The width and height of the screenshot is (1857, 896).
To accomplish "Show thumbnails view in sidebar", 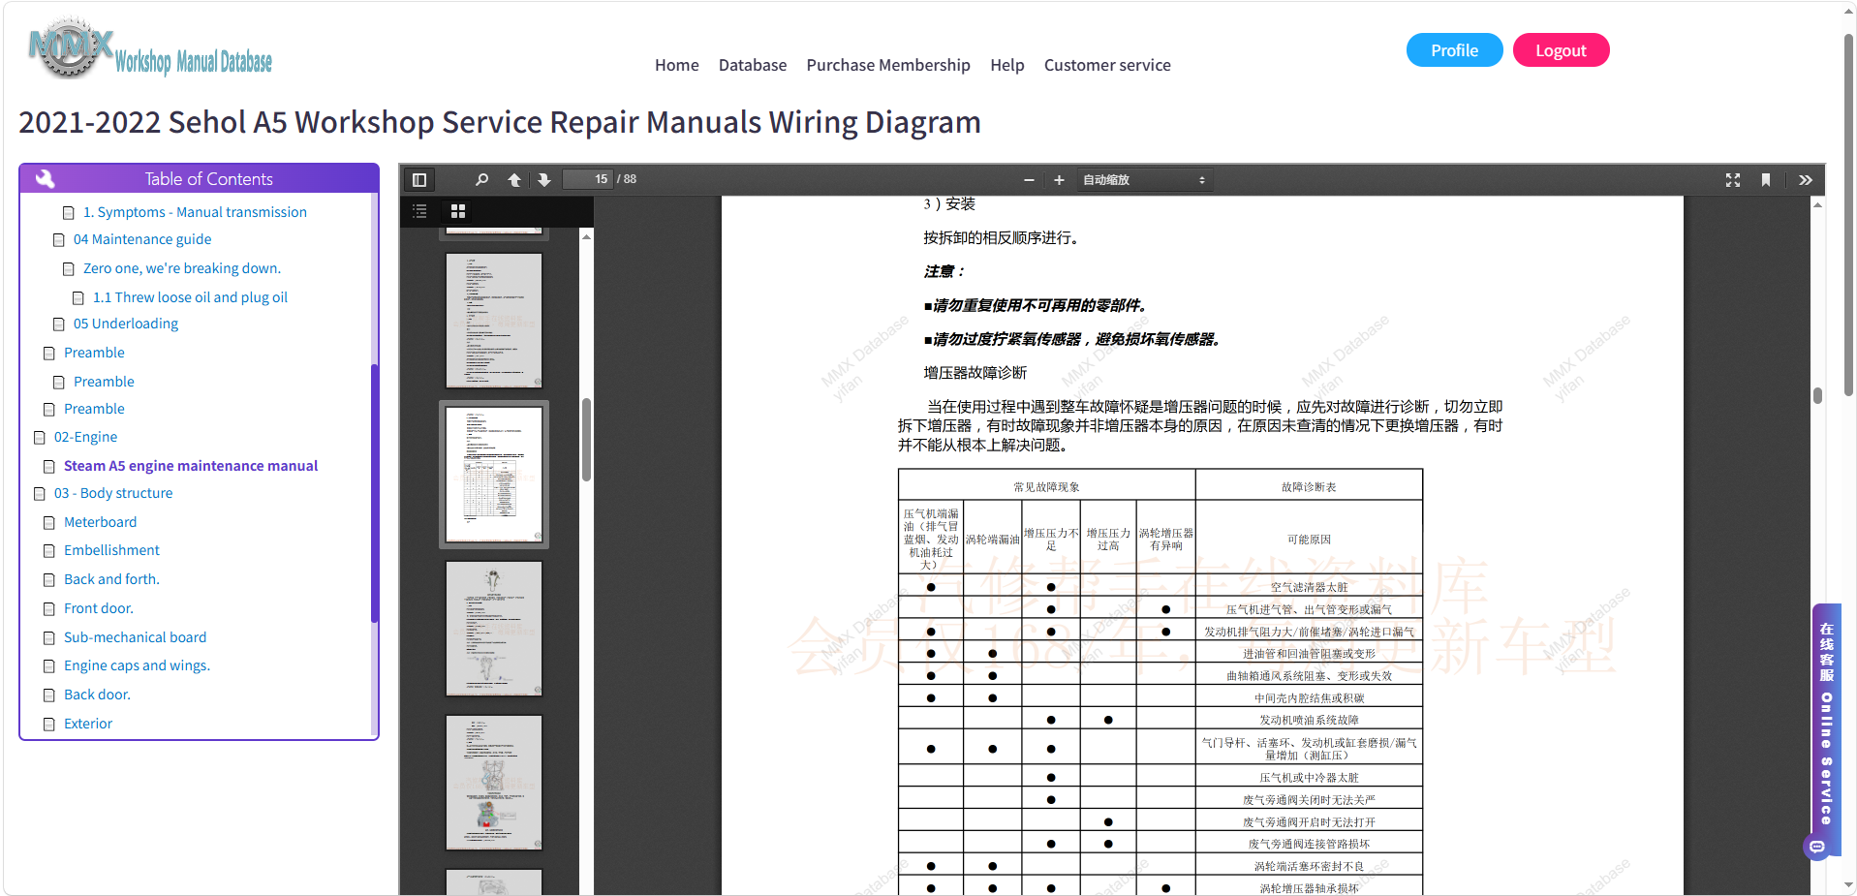I will pyautogui.click(x=458, y=211).
